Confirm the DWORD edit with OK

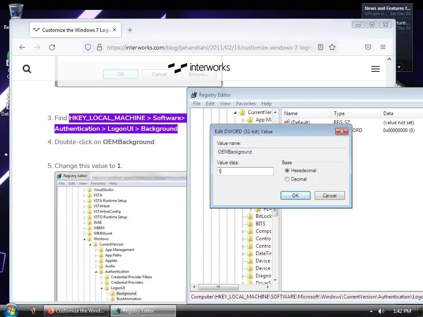coord(295,195)
